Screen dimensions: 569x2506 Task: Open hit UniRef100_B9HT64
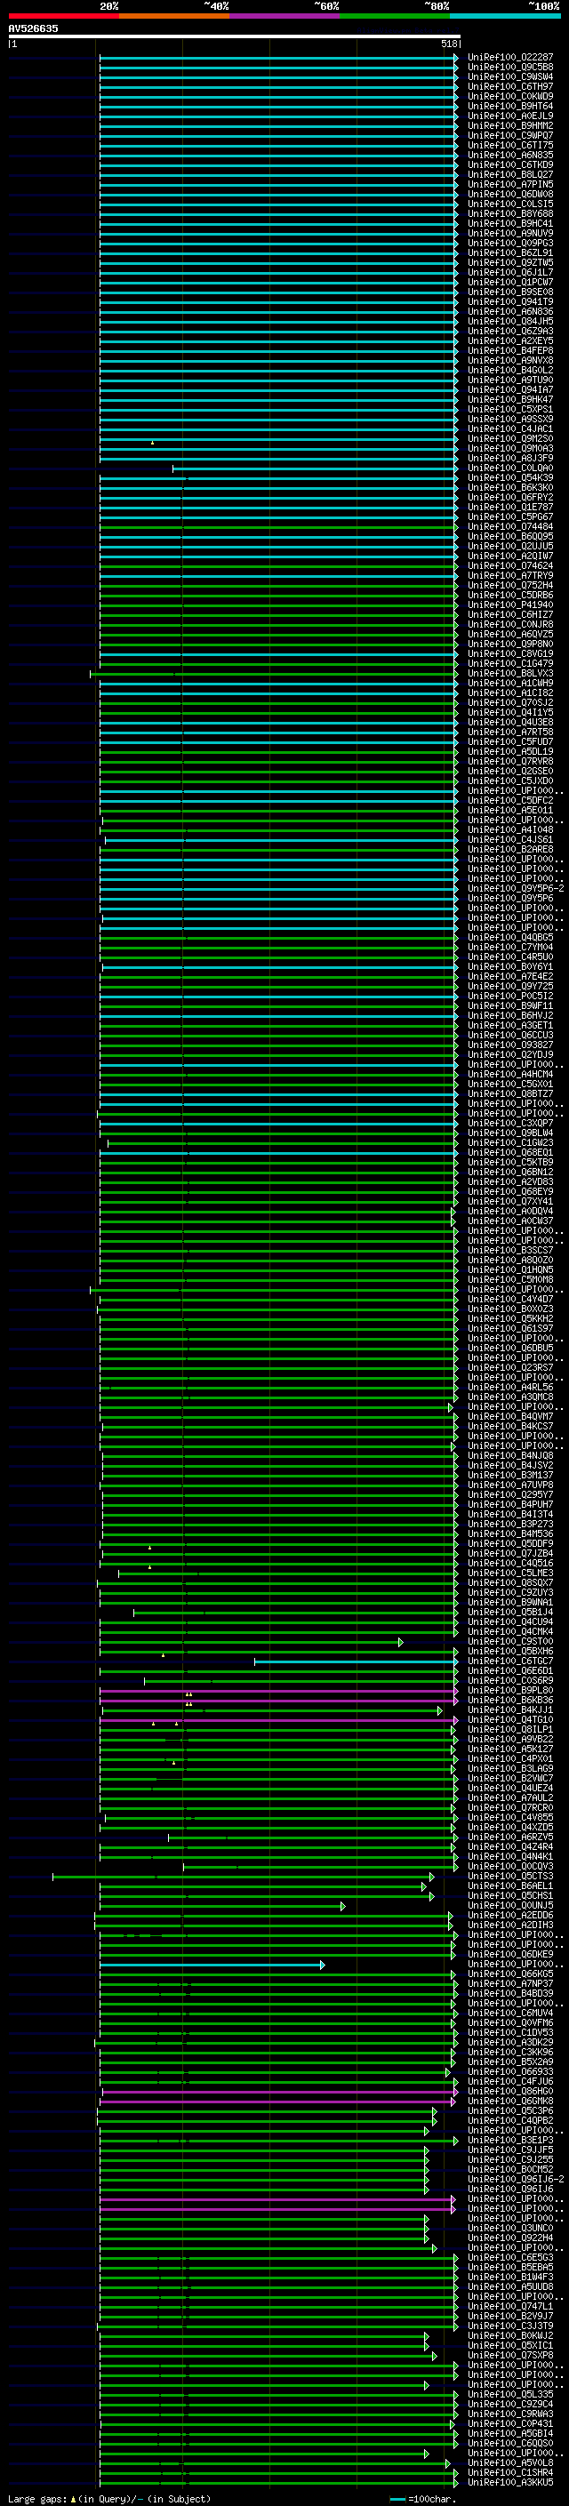(509, 106)
